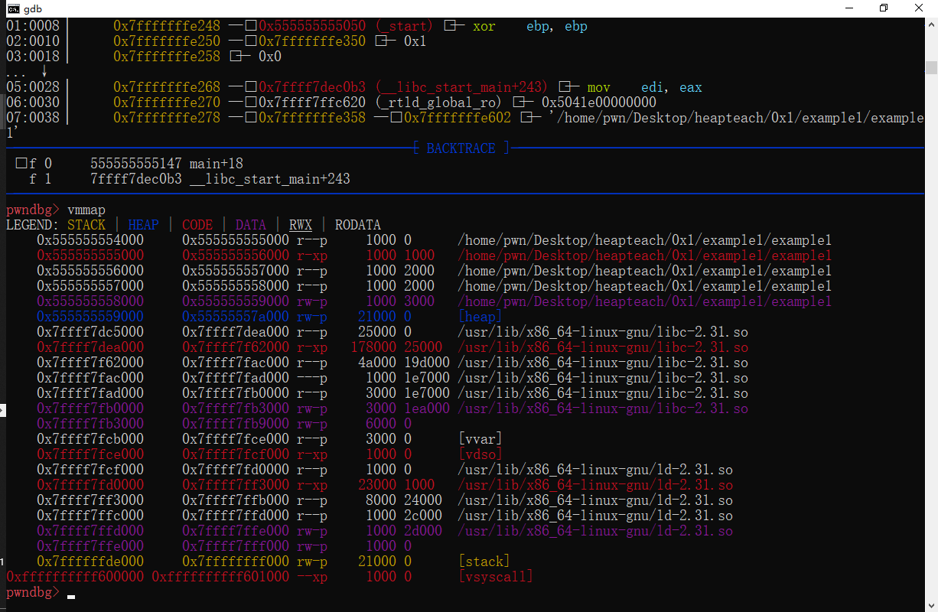Click libc executable address 0x7ffff7dea000
Screen dimensions: 938x612
point(90,347)
